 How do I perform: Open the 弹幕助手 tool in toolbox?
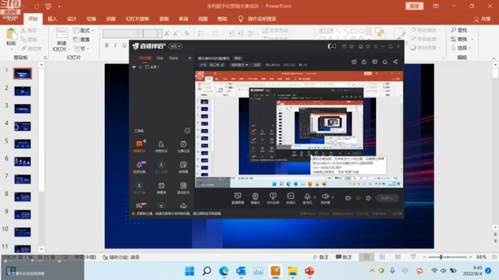coord(139,146)
